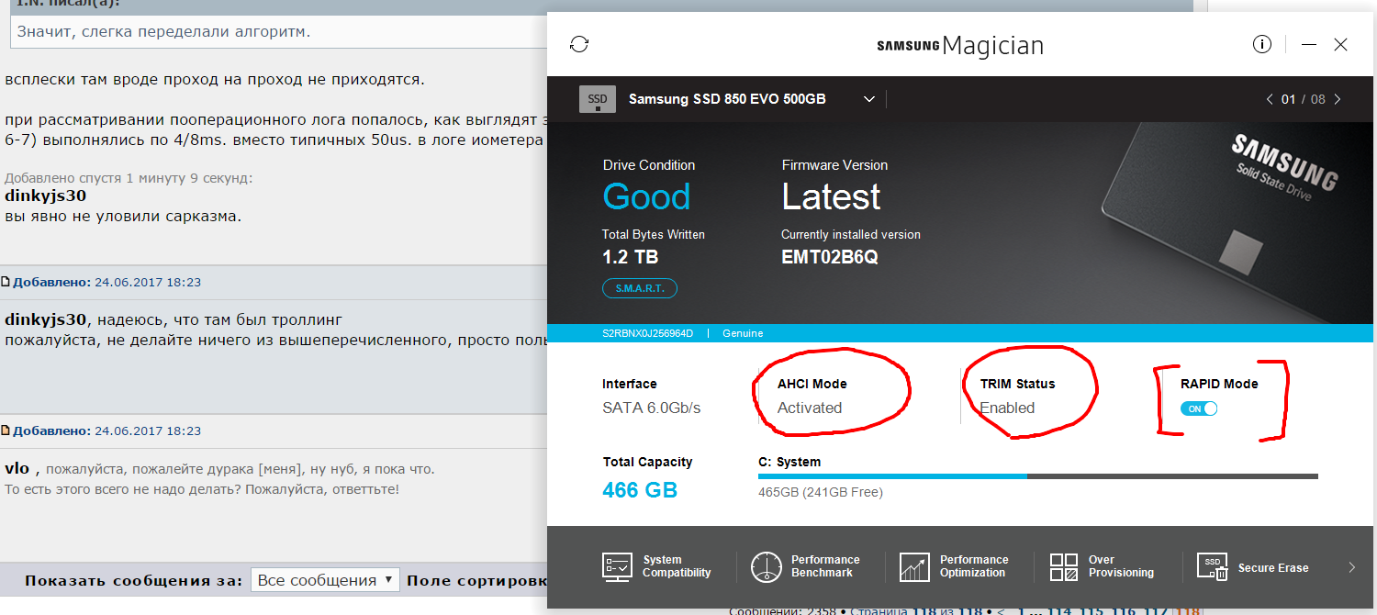Click first post icon next to 'Добавлено' 24.06.2017
Viewport: 1377px width, 615px height.
pos(5,282)
